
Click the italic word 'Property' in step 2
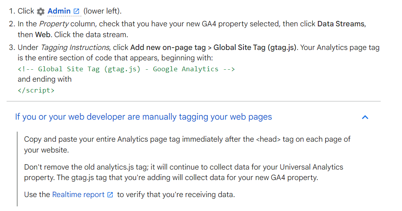(54, 24)
